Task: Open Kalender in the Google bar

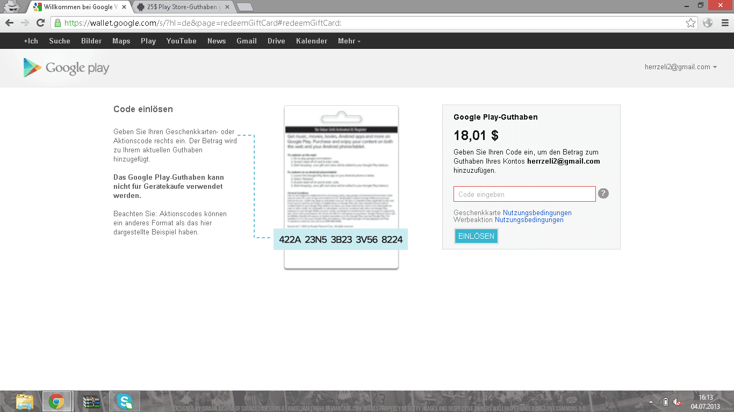Action: click(x=312, y=41)
